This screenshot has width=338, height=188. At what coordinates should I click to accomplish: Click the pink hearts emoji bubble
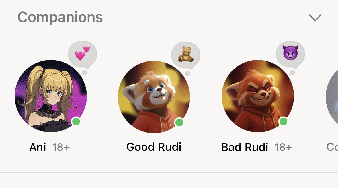83,54
